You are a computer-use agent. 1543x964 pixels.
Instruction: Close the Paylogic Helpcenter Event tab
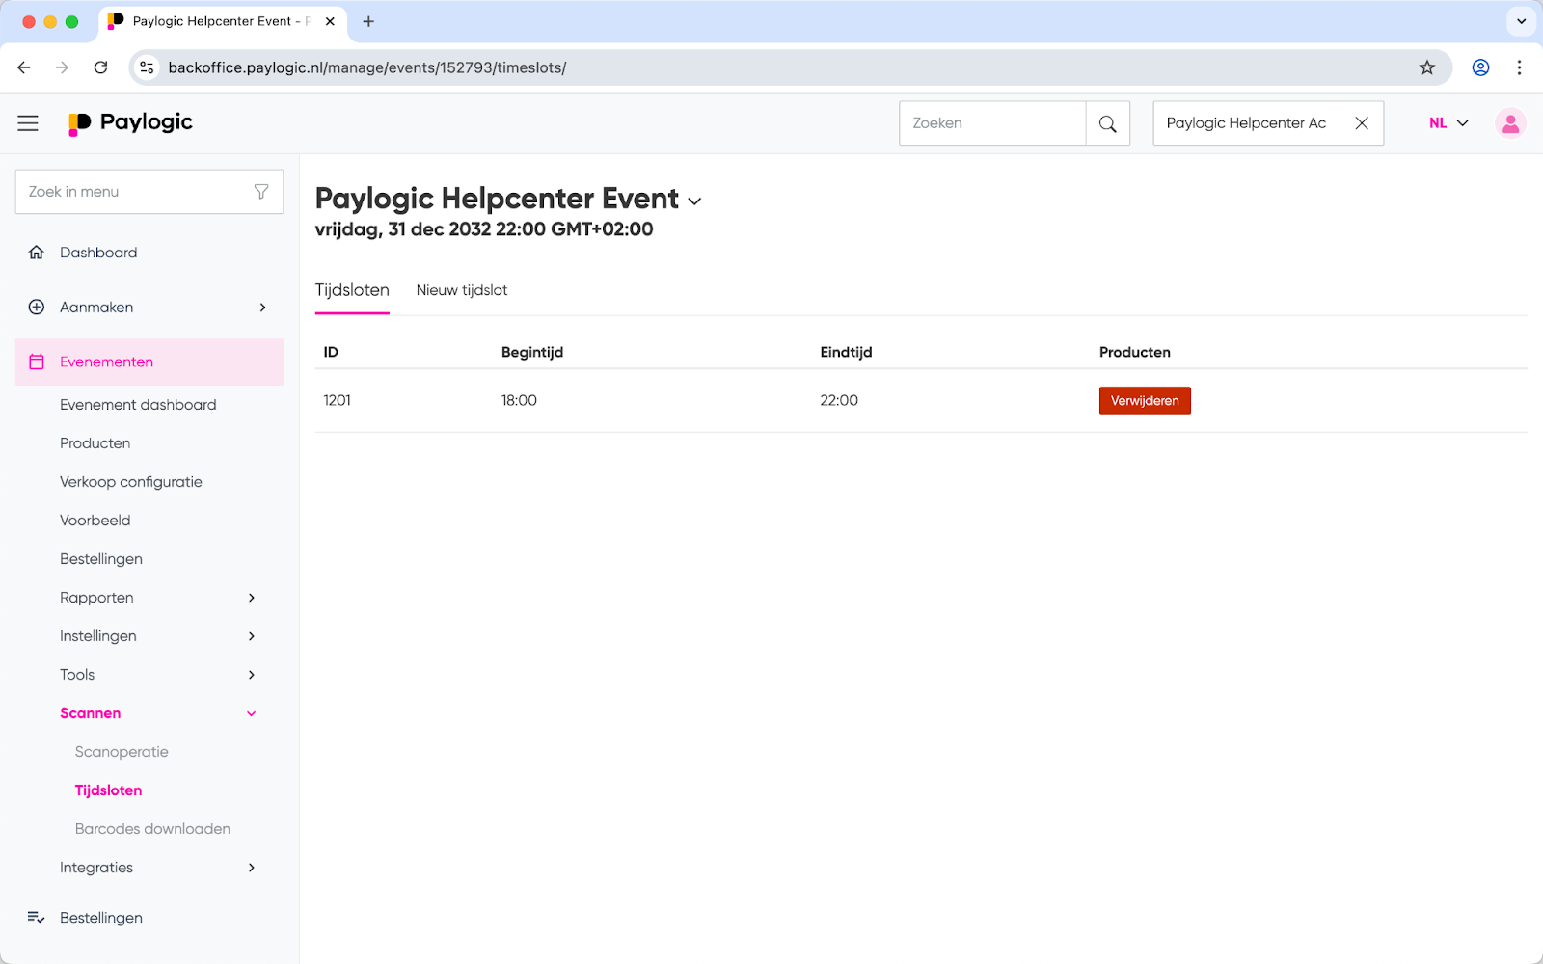pos(330,21)
